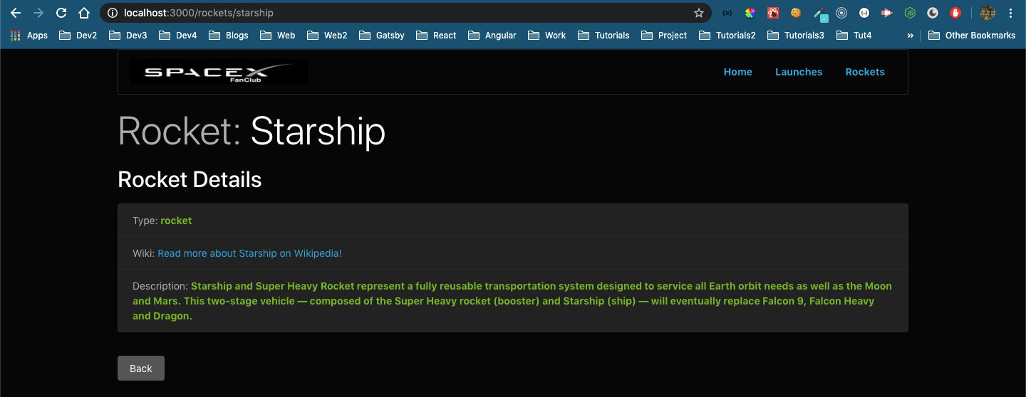This screenshot has width=1026, height=397.
Task: Open the Rockets nav link
Action: pos(865,72)
